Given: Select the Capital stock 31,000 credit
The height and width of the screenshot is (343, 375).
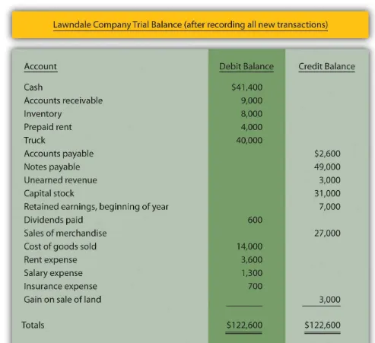Looking at the screenshot, I should click(x=327, y=193).
